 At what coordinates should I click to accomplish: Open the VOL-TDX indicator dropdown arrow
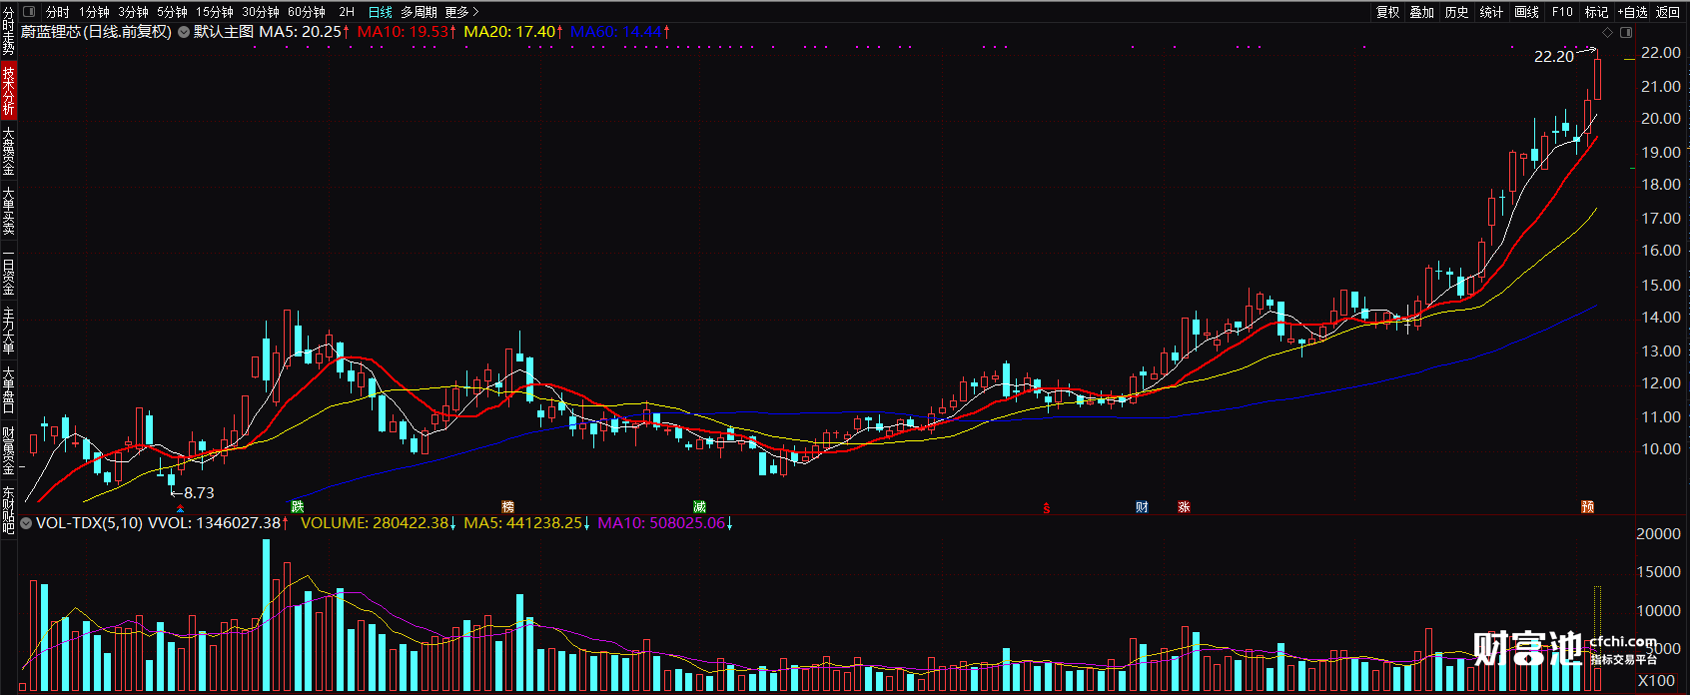click(26, 523)
